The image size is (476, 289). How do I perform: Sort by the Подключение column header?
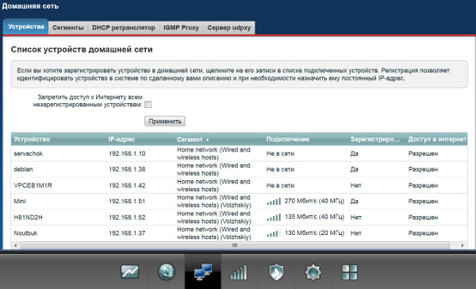(x=287, y=139)
